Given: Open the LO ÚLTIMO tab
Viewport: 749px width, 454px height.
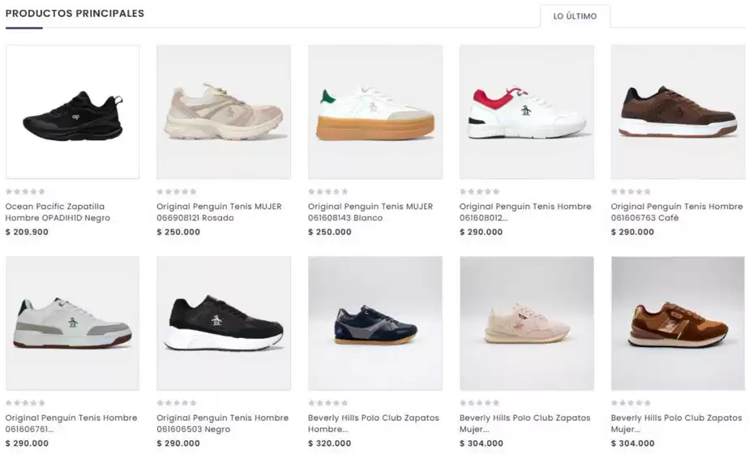Looking at the screenshot, I should pyautogui.click(x=575, y=16).
